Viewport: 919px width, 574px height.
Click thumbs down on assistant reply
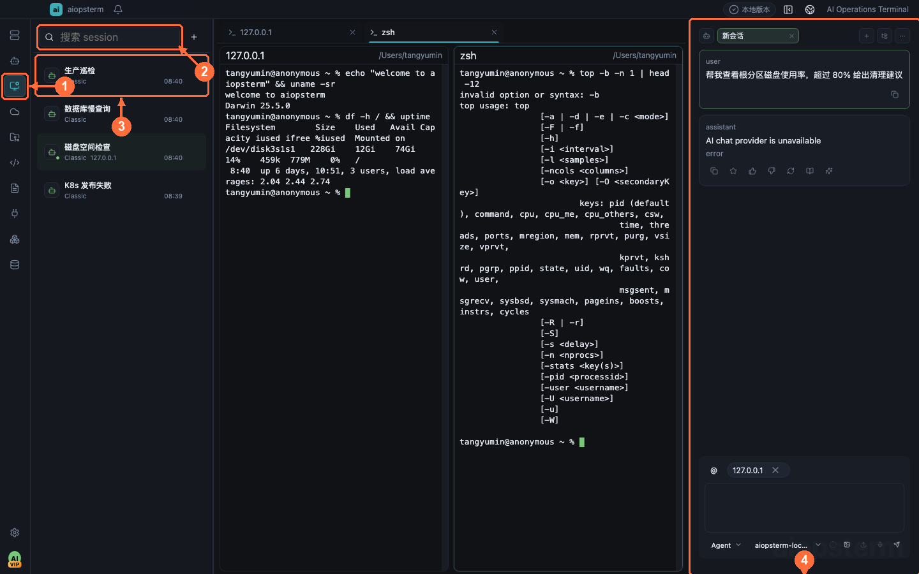772,171
